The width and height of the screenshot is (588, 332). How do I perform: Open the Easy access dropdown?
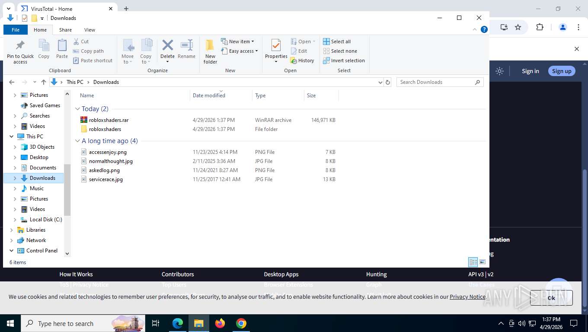coord(239,51)
